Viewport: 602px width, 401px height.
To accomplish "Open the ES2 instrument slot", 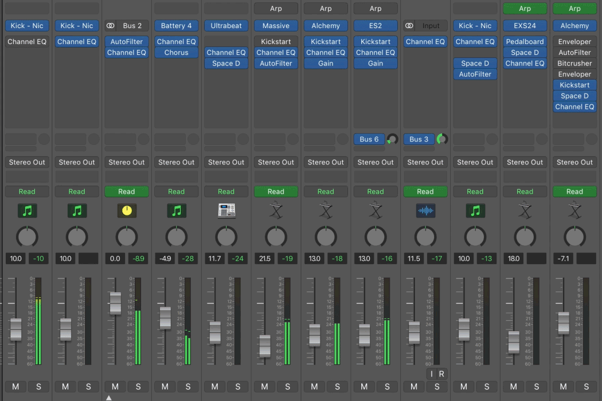I will tap(376, 26).
